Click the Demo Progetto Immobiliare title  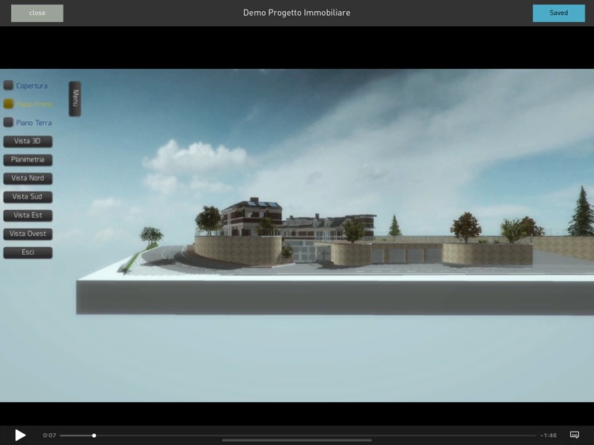(x=297, y=13)
